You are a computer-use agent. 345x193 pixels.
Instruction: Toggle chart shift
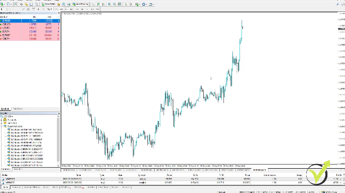(x=131, y=4)
